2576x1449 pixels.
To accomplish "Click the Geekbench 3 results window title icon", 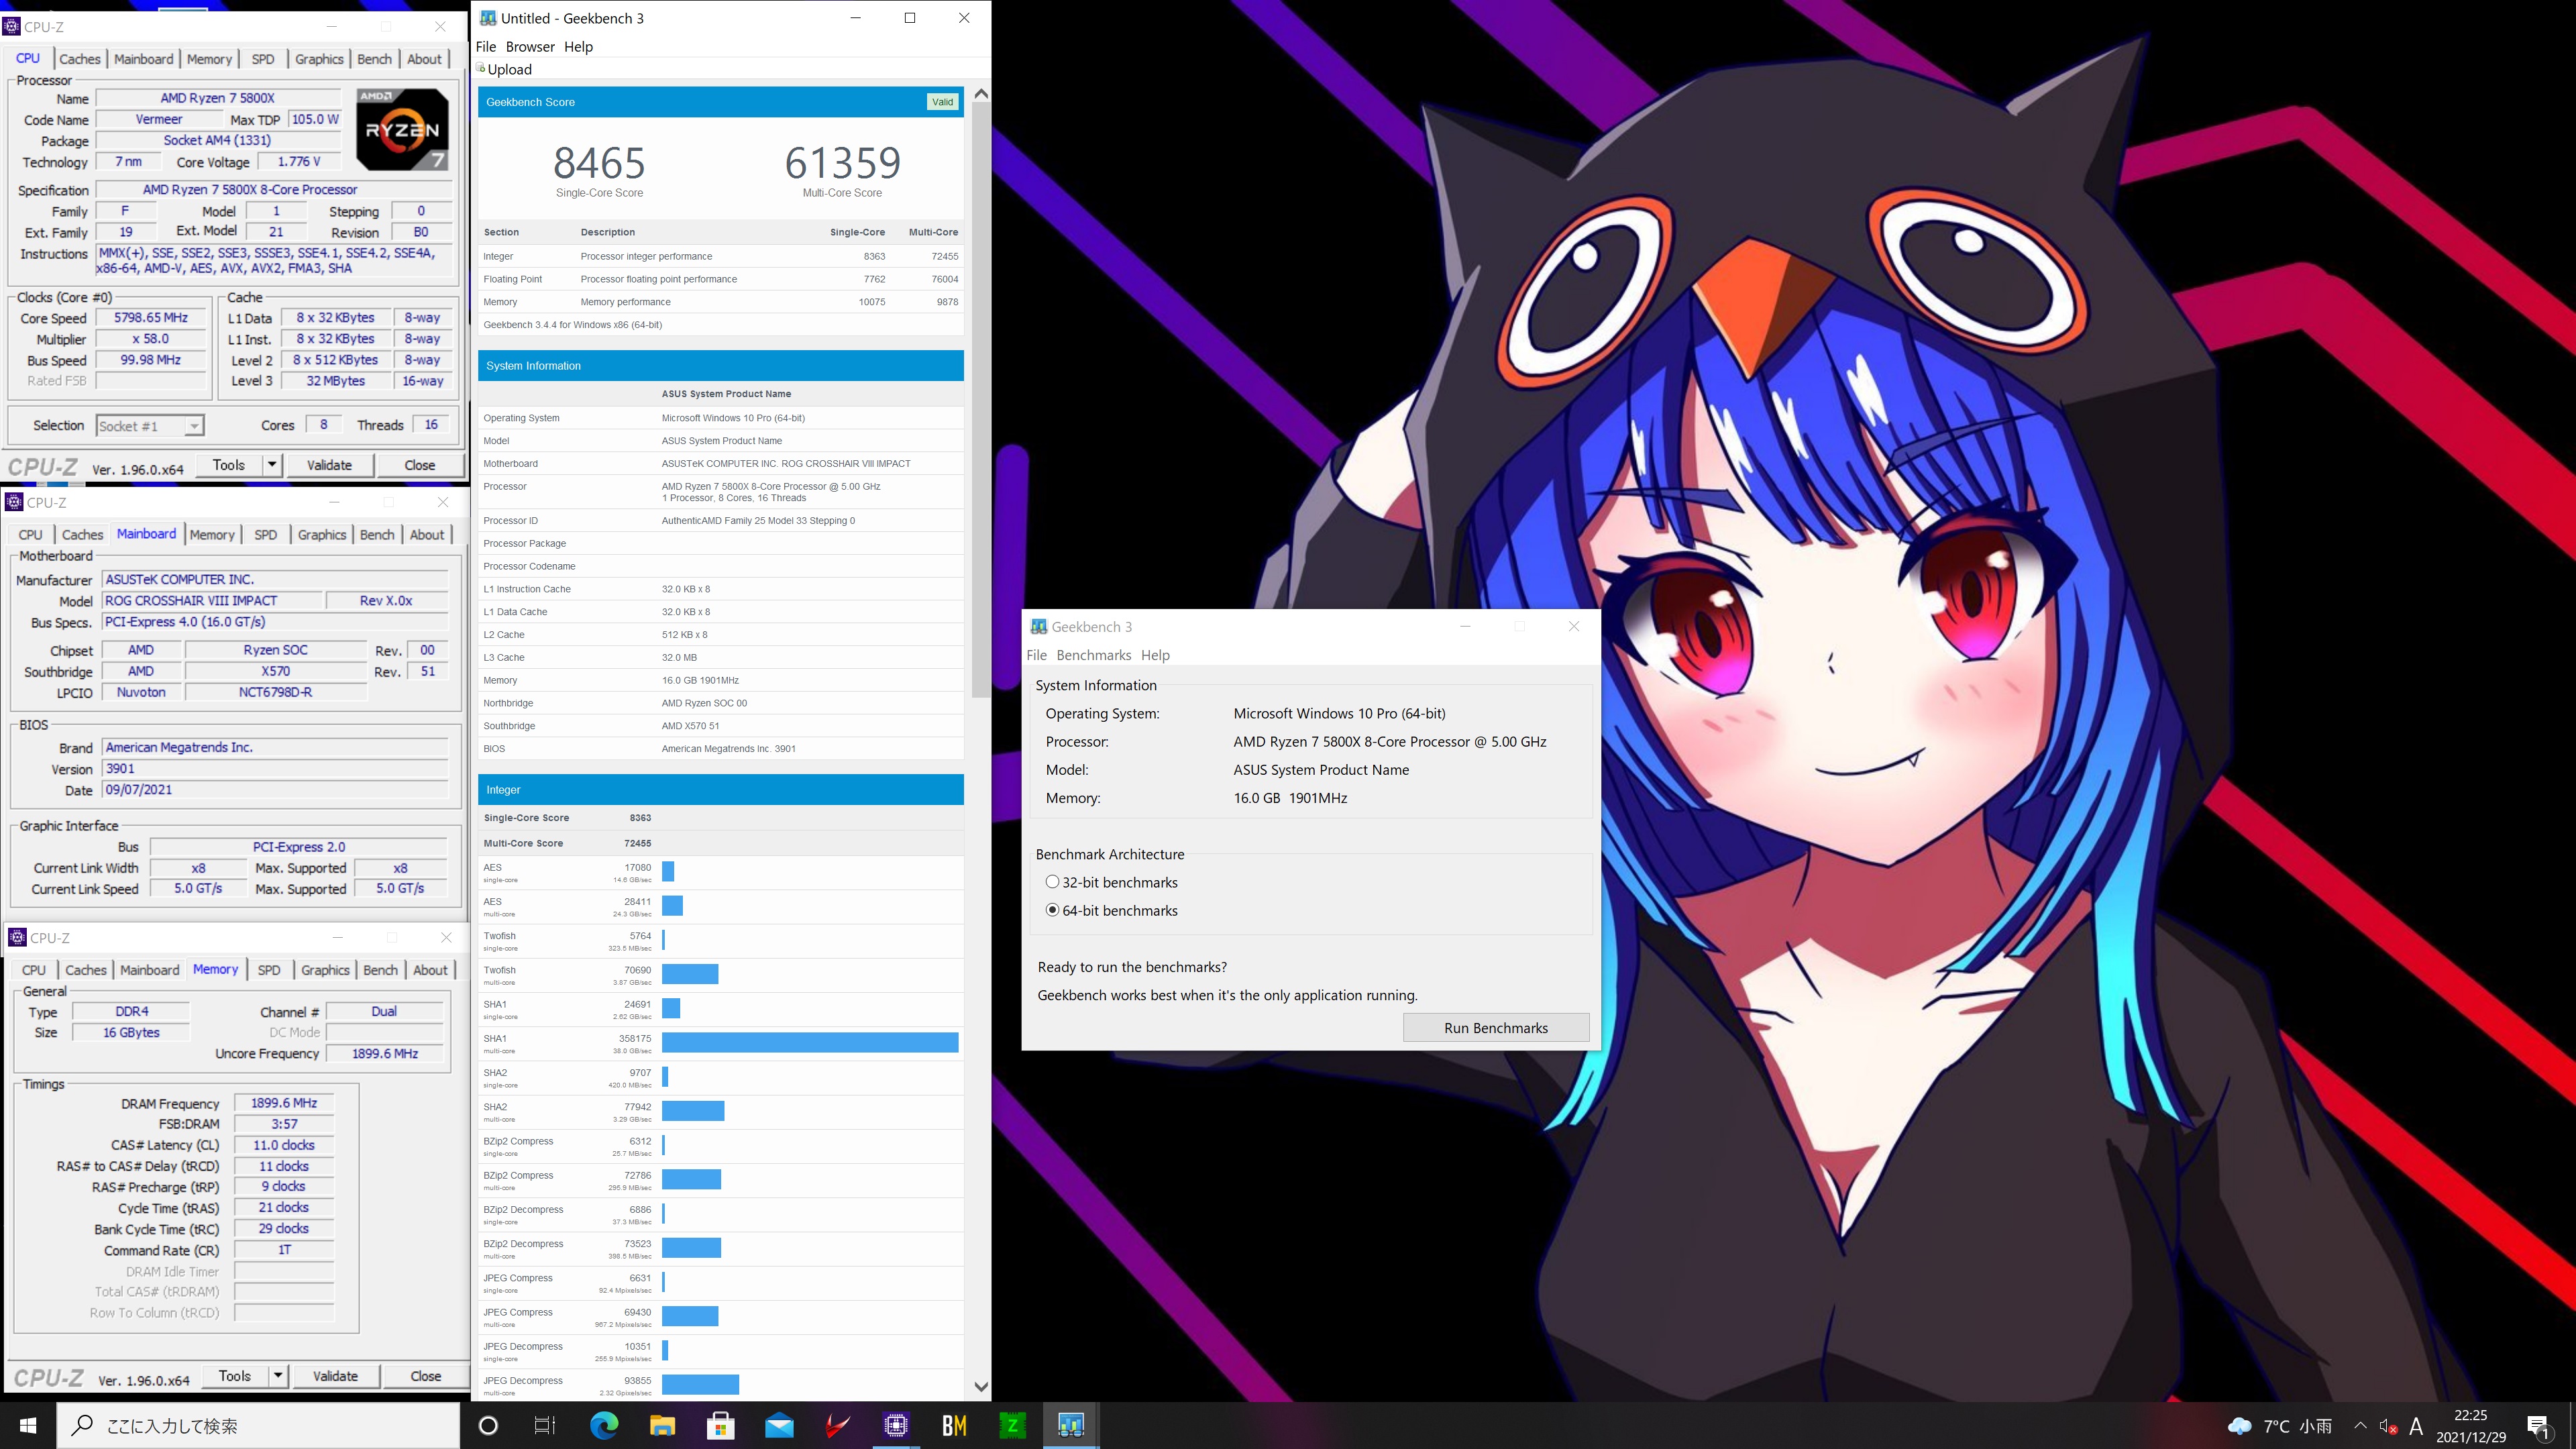I will (488, 18).
